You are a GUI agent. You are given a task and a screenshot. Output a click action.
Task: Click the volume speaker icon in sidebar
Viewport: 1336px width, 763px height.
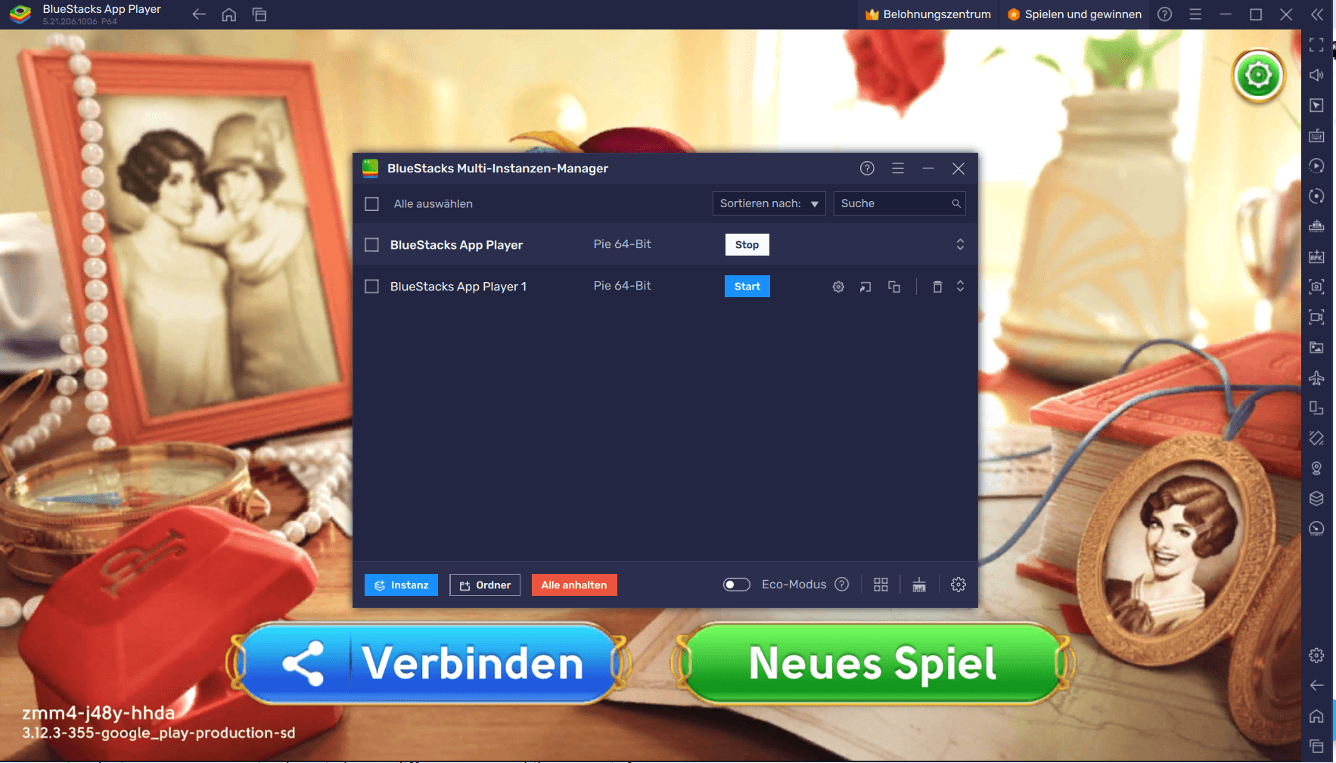1316,75
